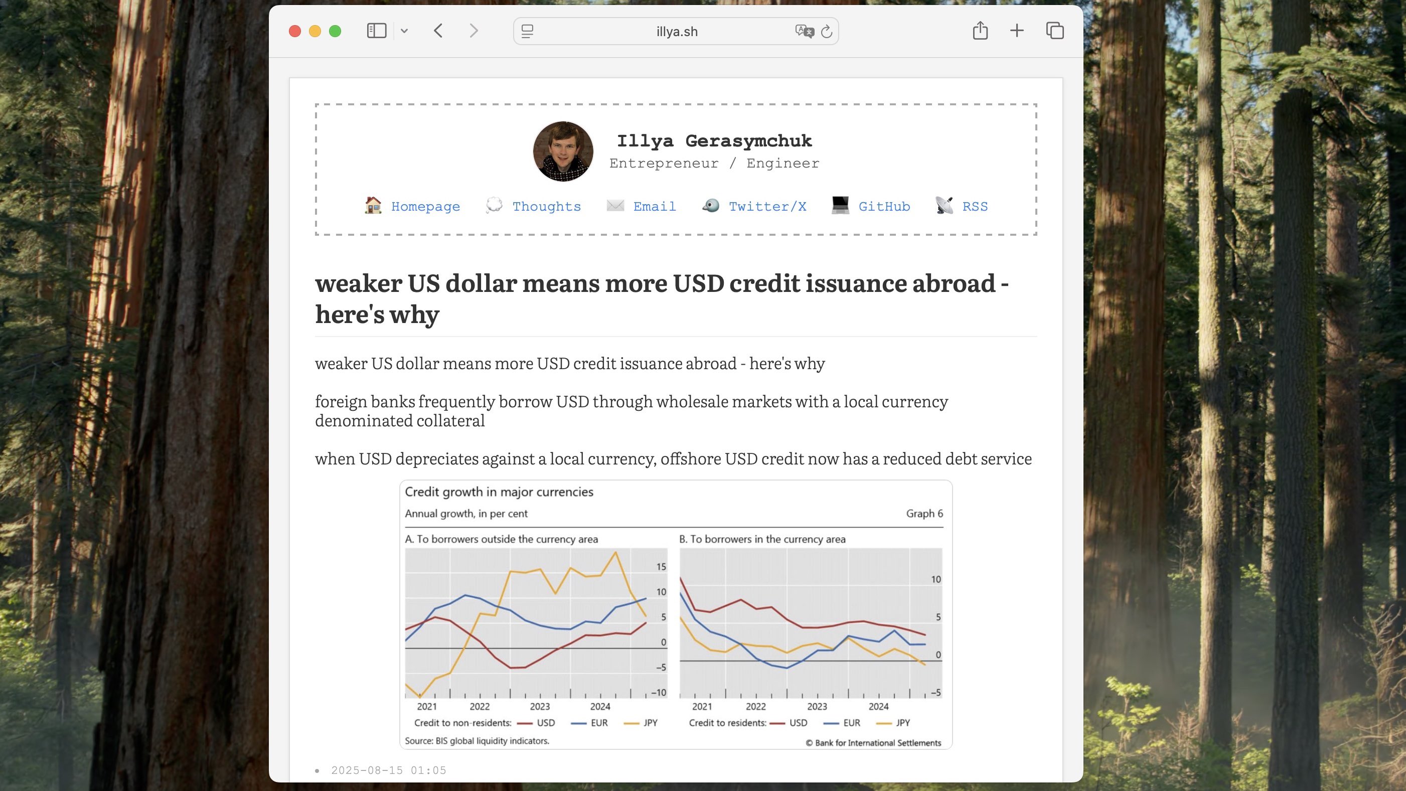Open the Share sheet icon
Image resolution: width=1406 pixels, height=791 pixels.
point(980,31)
